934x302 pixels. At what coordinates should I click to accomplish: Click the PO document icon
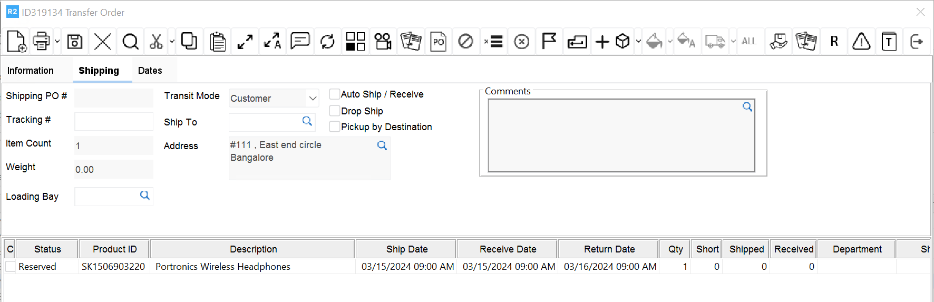pyautogui.click(x=438, y=41)
